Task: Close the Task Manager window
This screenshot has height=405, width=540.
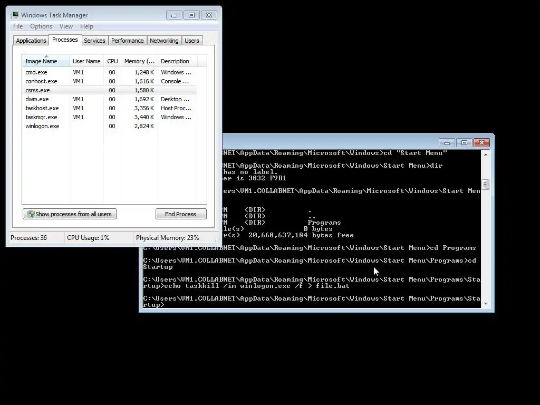Action: 209,15
